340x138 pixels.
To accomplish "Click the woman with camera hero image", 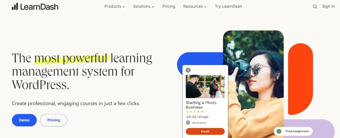I will [253, 84].
